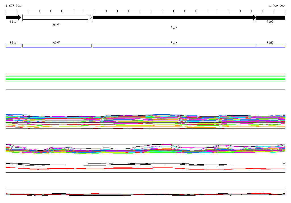Click the fliK label under black arrow

click(174, 28)
